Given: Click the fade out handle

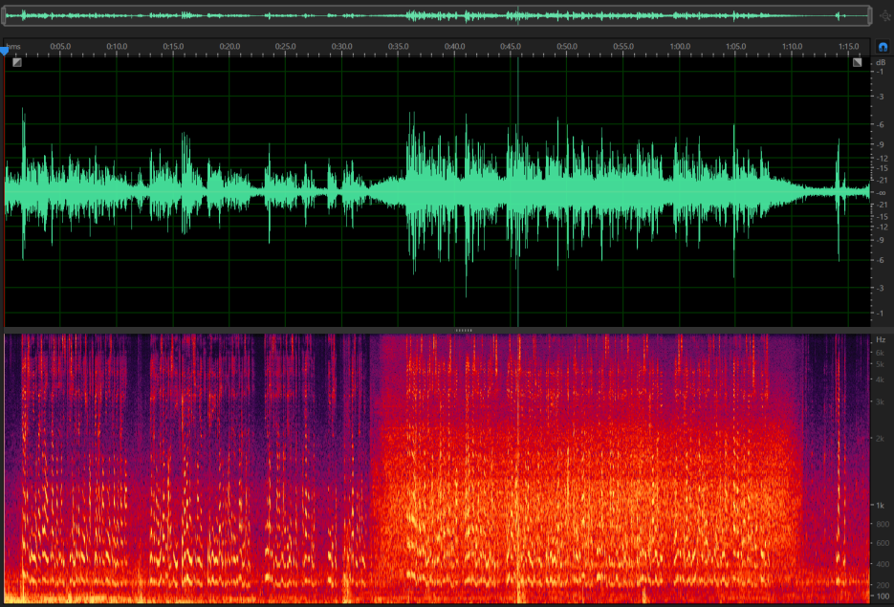Looking at the screenshot, I should (x=858, y=62).
